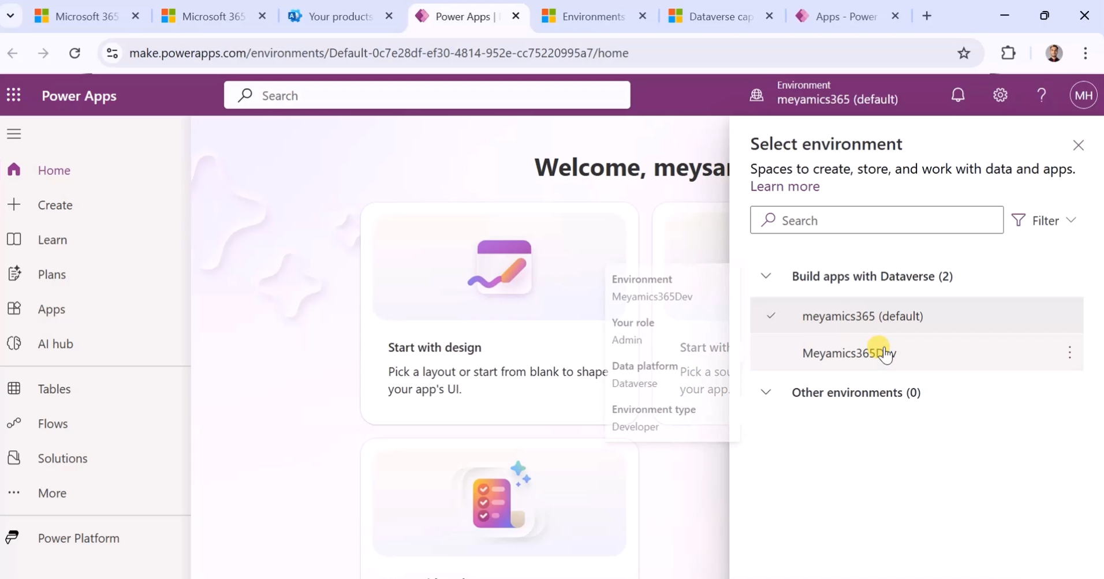Click the environment Search field
The image size is (1104, 579).
[x=877, y=220]
